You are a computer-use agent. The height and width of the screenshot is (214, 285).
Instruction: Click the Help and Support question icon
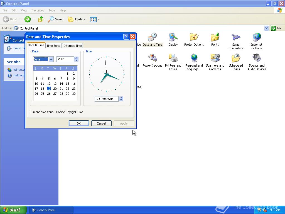coord(9,75)
